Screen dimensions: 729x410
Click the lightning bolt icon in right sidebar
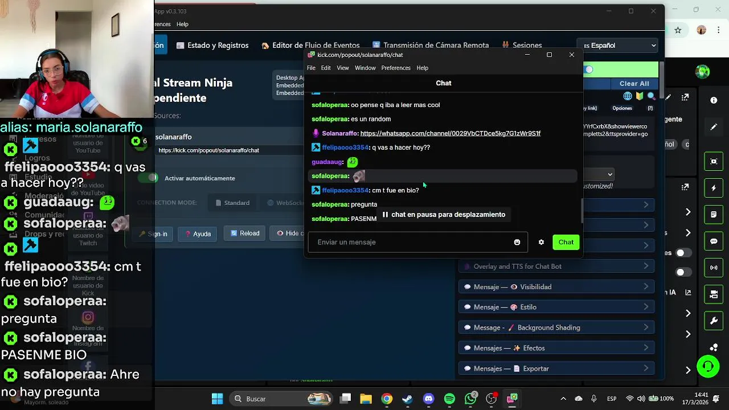click(x=714, y=188)
